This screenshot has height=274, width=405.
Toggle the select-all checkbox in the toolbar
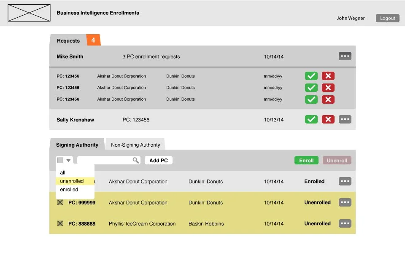coord(60,160)
